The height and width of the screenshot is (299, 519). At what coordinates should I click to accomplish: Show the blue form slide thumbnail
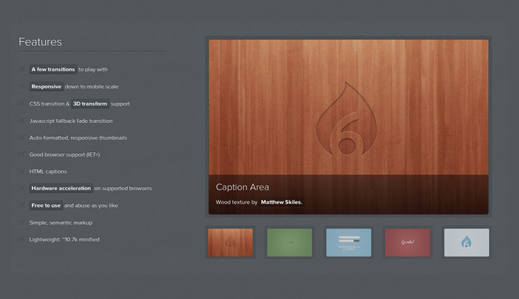pos(349,243)
